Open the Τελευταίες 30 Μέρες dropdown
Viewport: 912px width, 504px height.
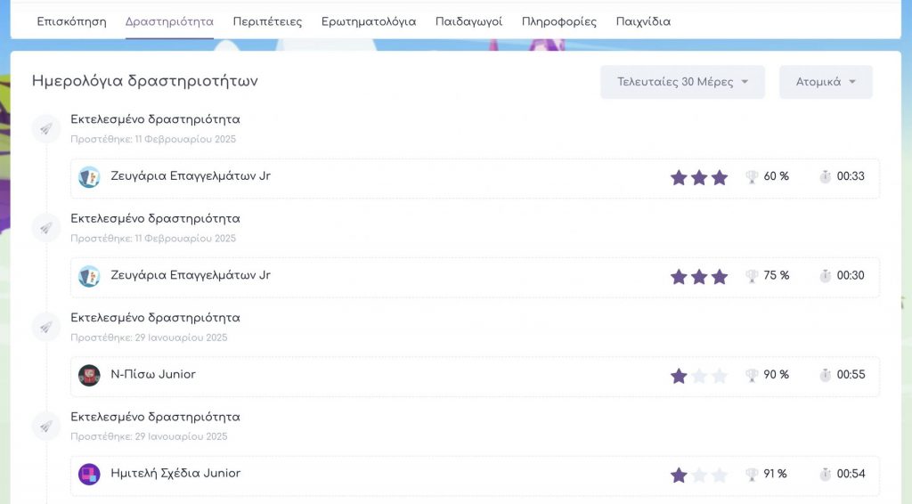pyautogui.click(x=682, y=82)
